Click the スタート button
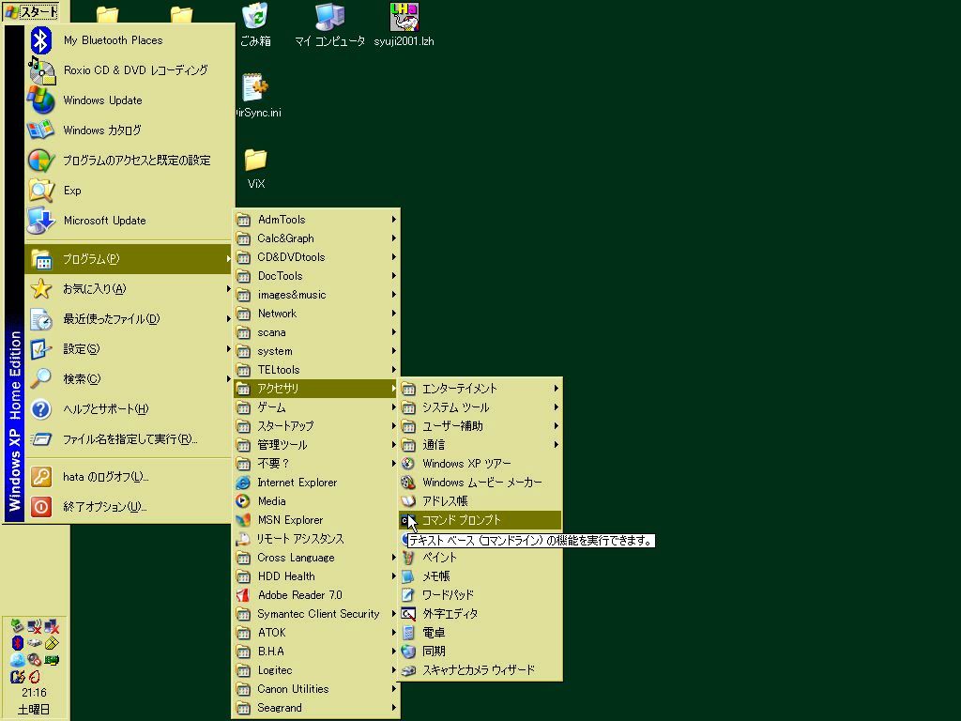Viewport: 961px width, 721px height. 32,11
